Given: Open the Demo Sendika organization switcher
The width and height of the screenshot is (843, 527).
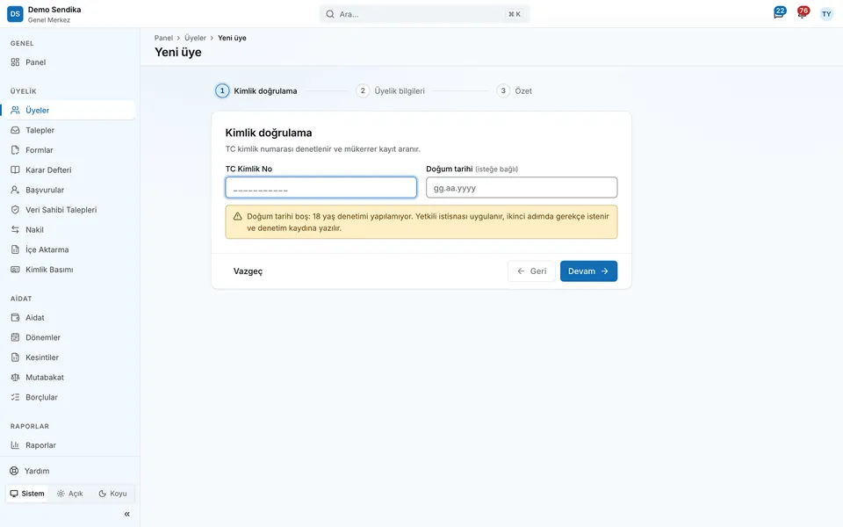Looking at the screenshot, I should 44,14.
